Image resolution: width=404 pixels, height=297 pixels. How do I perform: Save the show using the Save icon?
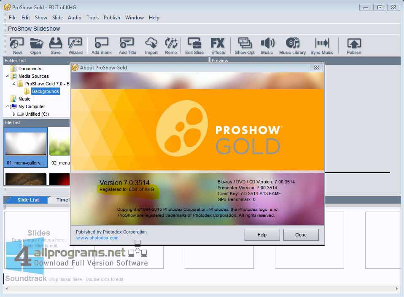(56, 46)
